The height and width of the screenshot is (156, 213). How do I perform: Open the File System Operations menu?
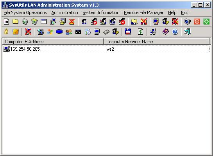tap(25, 12)
